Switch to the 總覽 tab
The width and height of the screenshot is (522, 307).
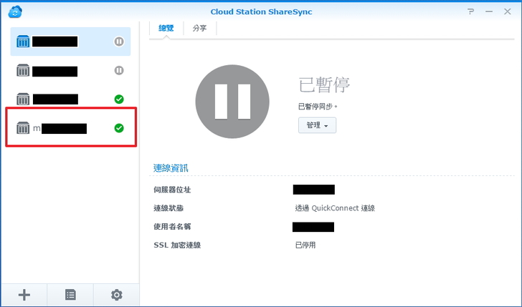[x=166, y=28]
